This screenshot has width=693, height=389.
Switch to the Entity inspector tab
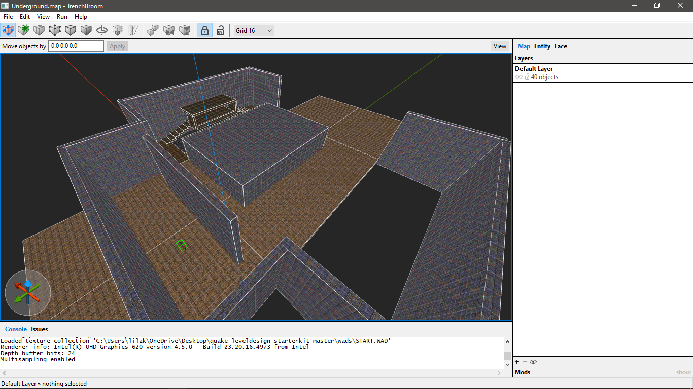[x=542, y=46]
